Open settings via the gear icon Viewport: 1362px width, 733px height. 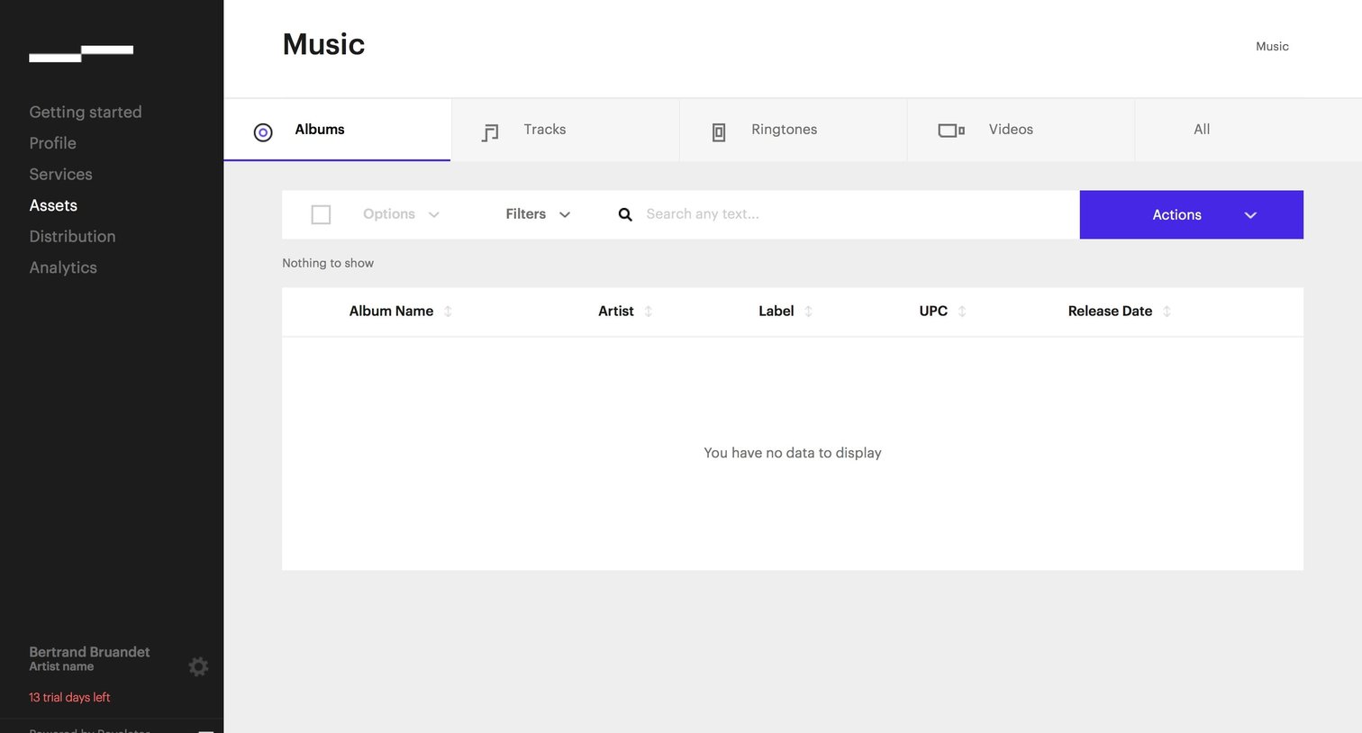[198, 666]
